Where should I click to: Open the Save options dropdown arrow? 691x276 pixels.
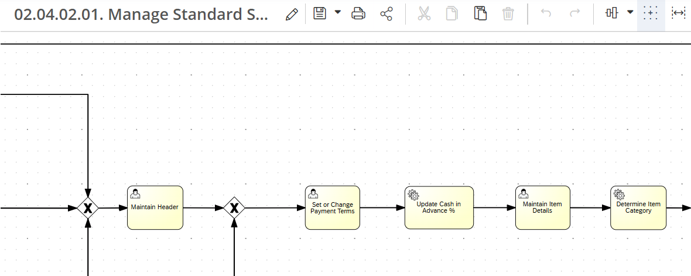click(337, 13)
